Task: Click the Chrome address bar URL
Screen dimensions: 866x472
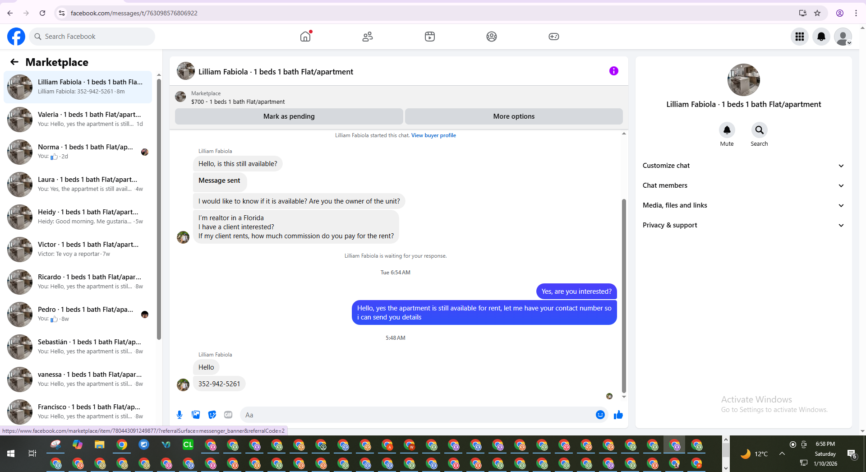Action: point(134,13)
